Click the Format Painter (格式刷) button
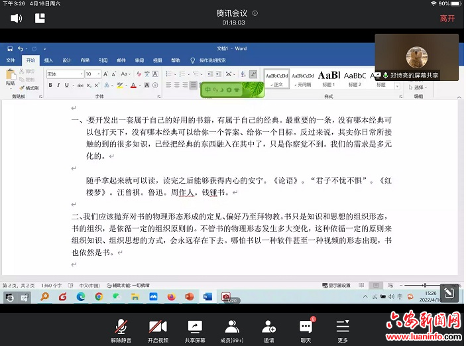 point(30,88)
